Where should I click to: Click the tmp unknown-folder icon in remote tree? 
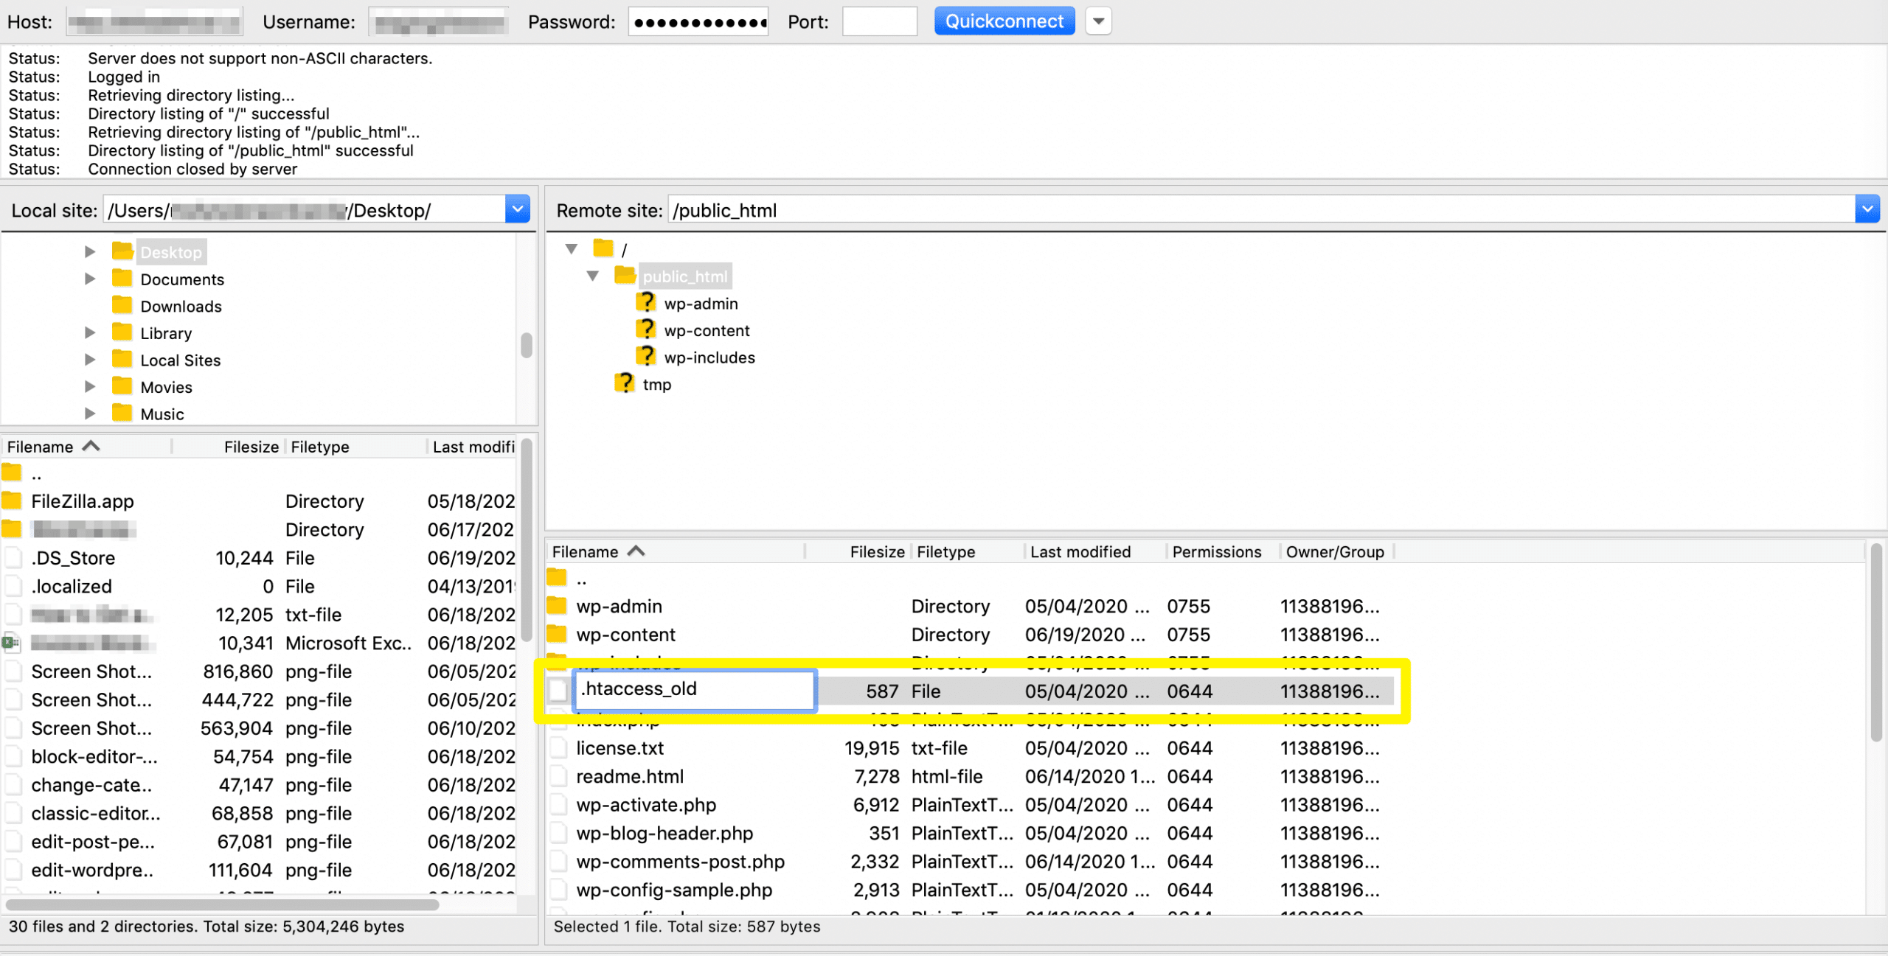625,383
